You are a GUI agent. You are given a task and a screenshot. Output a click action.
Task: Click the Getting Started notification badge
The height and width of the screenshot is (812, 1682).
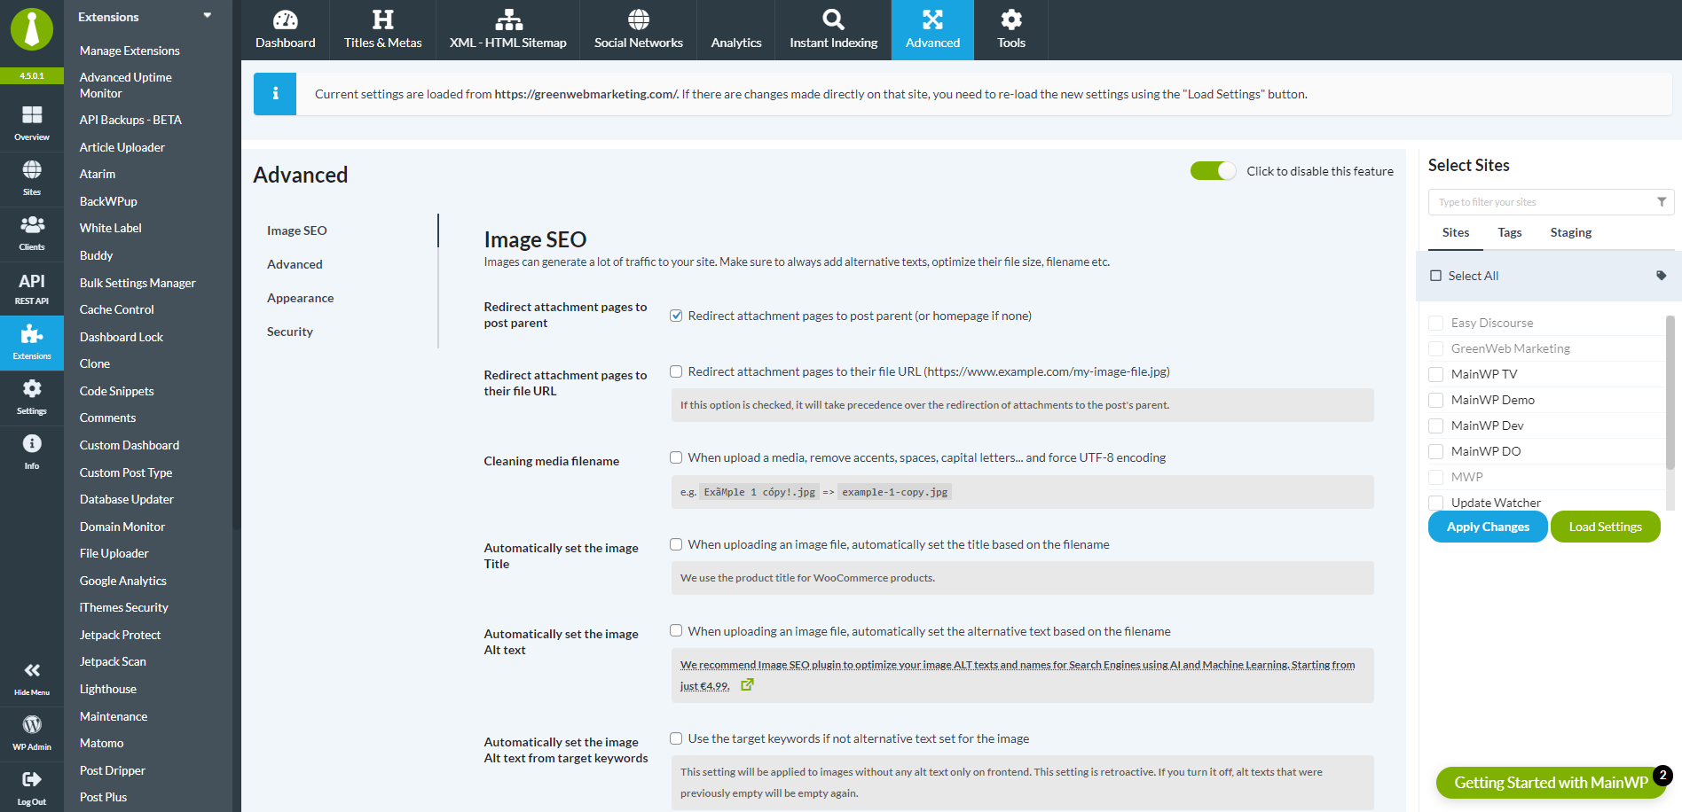coord(1663,775)
